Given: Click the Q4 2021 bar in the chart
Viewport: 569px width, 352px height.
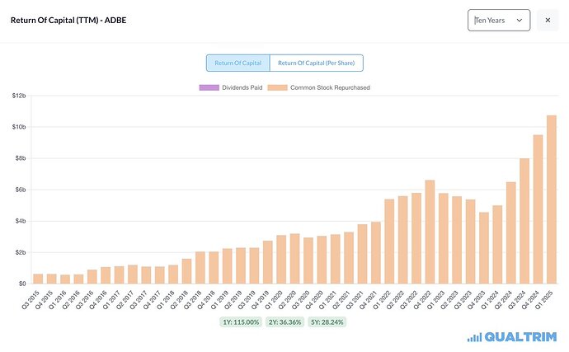Looking at the screenshot, I should click(375, 252).
